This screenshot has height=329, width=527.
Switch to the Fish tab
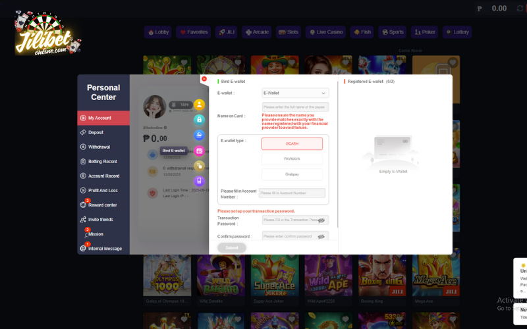(362, 32)
